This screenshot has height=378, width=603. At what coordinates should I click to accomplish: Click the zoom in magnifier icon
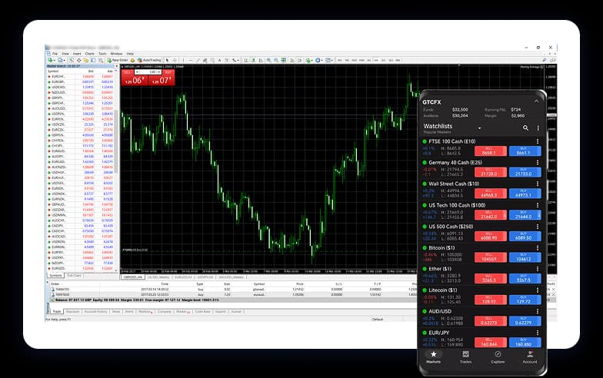click(269, 60)
